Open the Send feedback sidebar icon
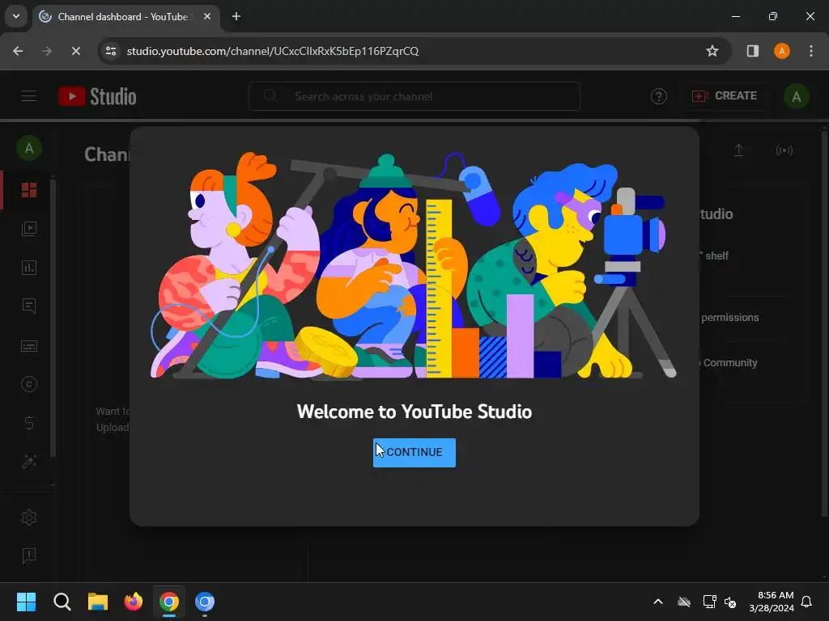This screenshot has height=621, width=829. [x=29, y=556]
